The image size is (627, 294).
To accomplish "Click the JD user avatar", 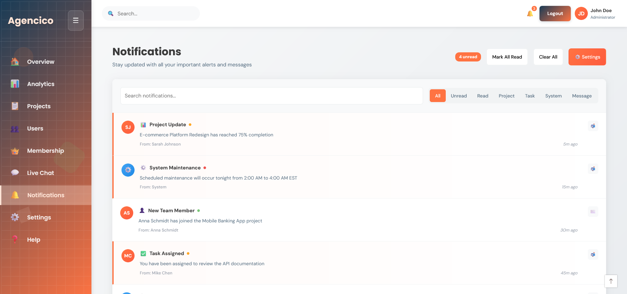I will click(x=581, y=13).
